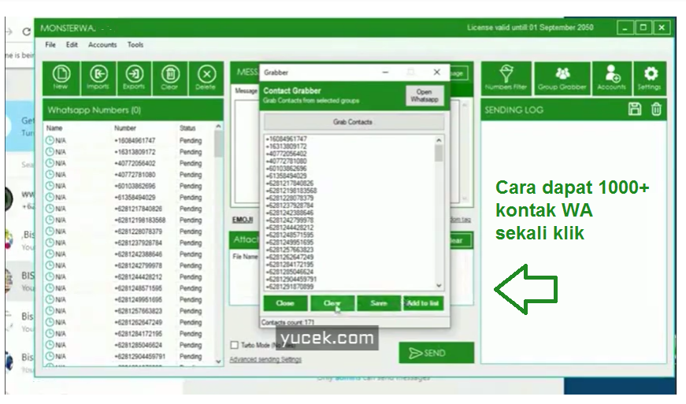Image resolution: width=686 pixels, height=404 pixels.
Task: Close the Grabber dialog with X
Action: coord(436,72)
